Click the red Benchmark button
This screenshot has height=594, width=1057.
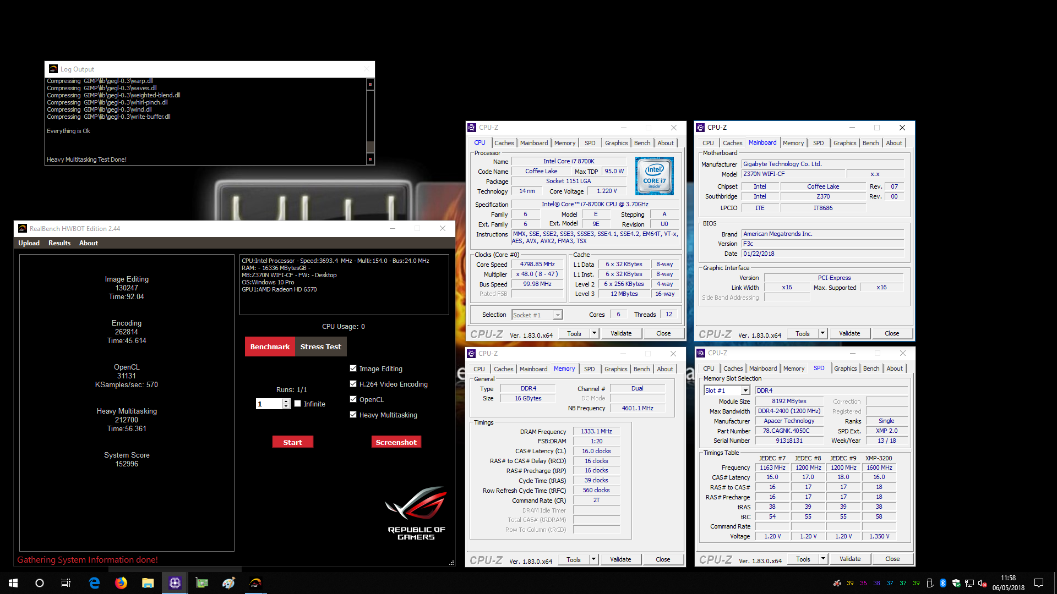(x=270, y=346)
